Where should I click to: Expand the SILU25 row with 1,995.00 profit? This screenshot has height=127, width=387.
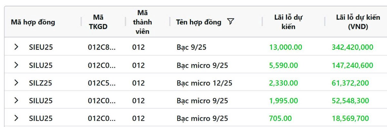16,100
